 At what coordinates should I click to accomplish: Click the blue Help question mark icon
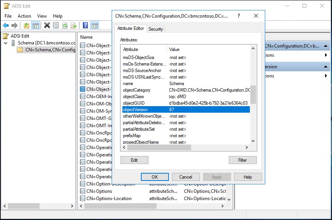click(85, 25)
